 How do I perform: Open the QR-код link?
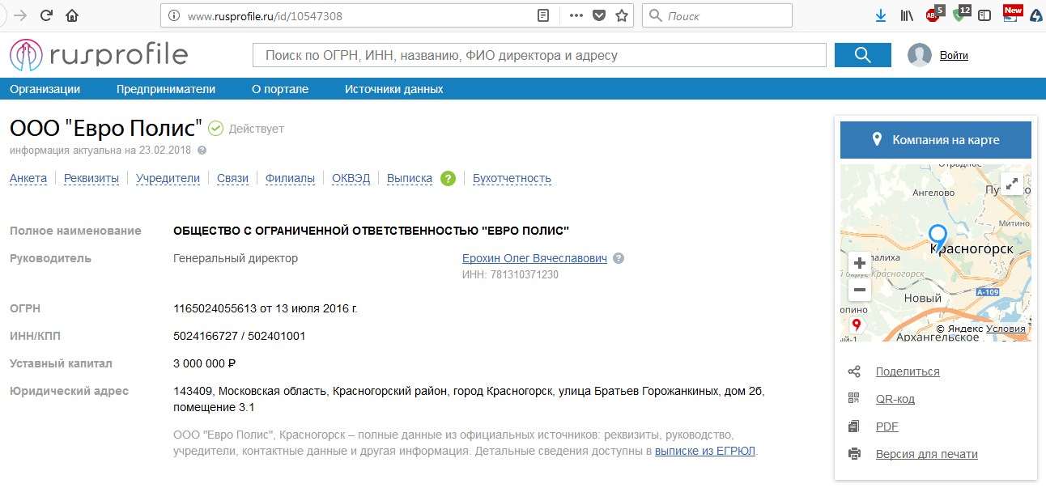coord(895,399)
